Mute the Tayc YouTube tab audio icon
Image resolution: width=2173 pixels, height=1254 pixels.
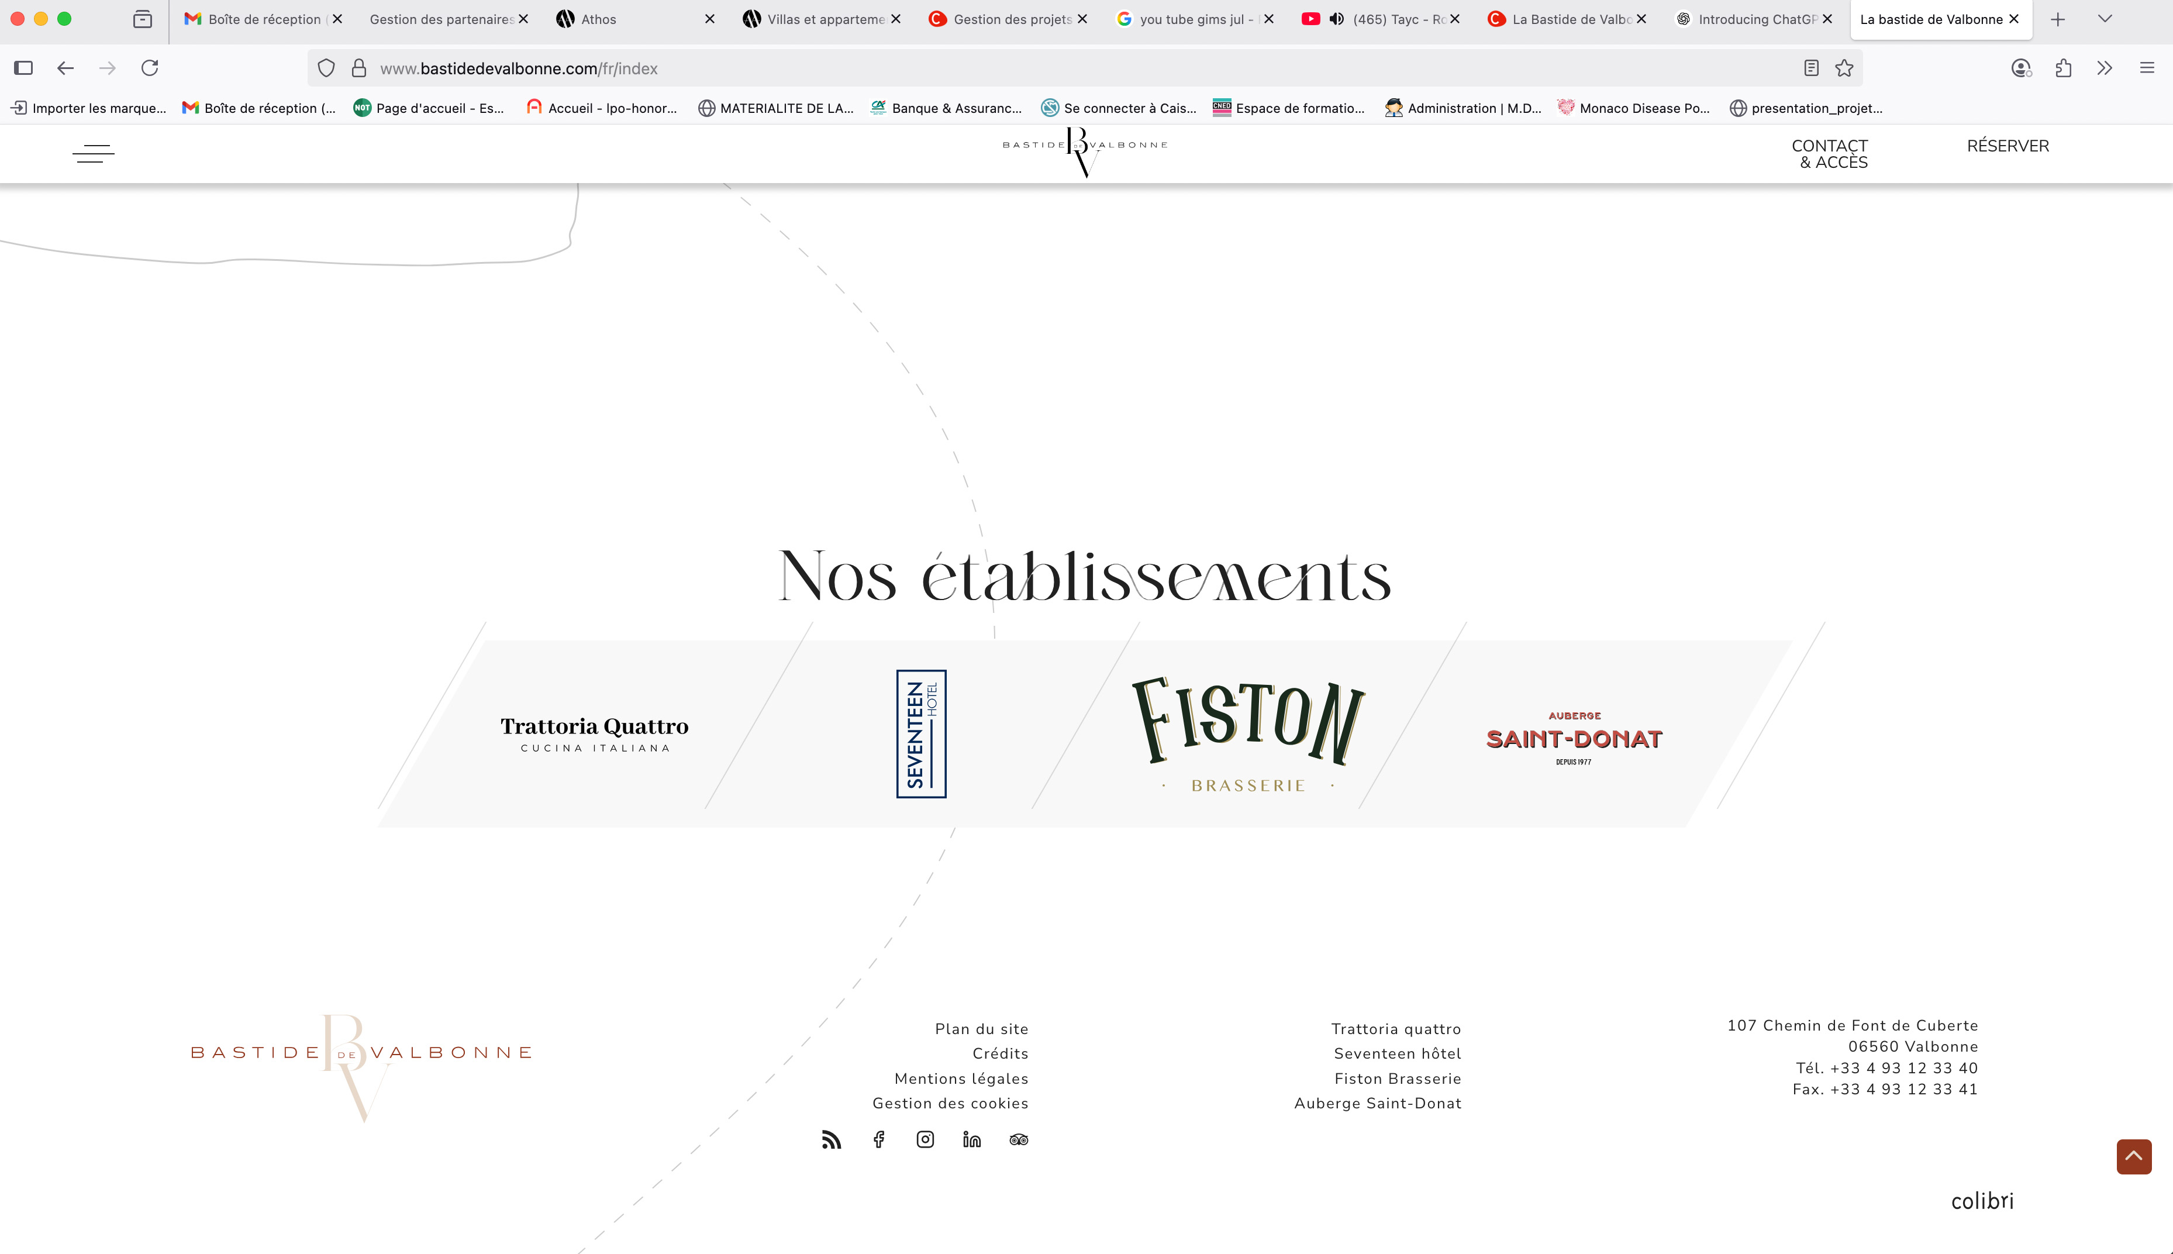click(1337, 19)
